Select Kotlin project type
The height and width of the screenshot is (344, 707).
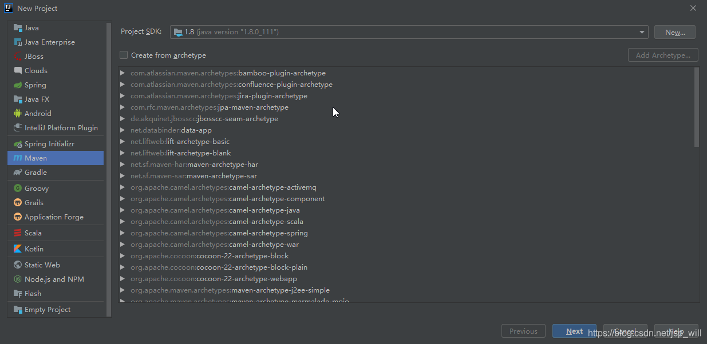56,249
